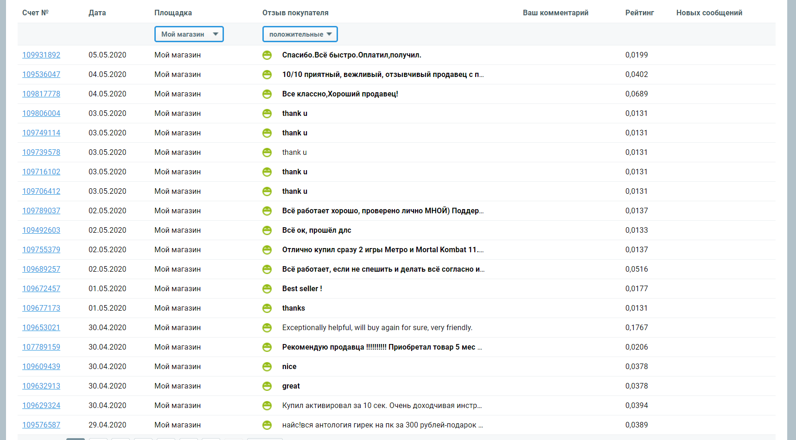796x440 pixels.
Task: Open the review starting 'Отлично купил сразу 2 игры'
Action: point(382,250)
